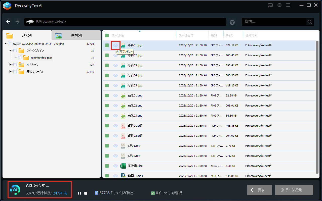322x201 pixels.
Task: Preview メモ01.txt with its eye icon
Action: point(115,146)
